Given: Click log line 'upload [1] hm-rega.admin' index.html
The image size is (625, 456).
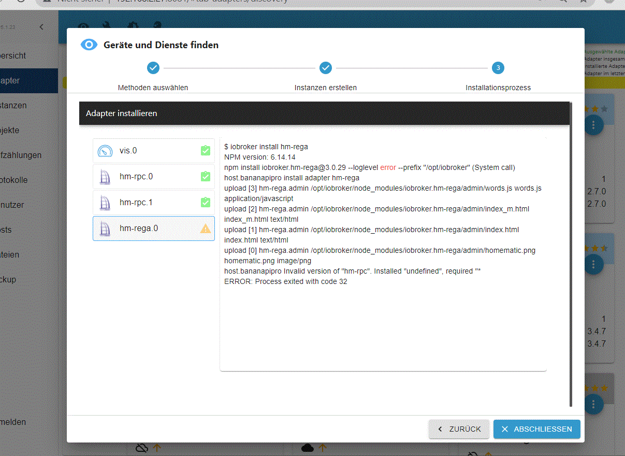Looking at the screenshot, I should tap(371, 235).
